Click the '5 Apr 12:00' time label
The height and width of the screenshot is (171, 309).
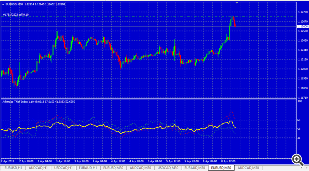click(173, 161)
